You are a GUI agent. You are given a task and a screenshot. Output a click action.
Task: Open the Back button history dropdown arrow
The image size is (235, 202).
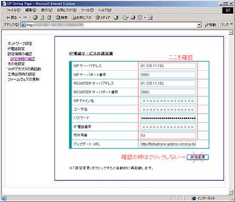coord(20,18)
